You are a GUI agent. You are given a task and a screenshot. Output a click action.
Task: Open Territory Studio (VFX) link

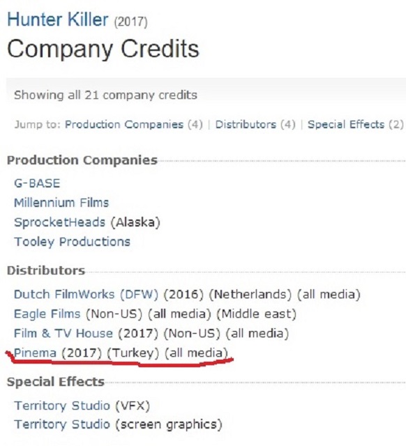tap(62, 406)
